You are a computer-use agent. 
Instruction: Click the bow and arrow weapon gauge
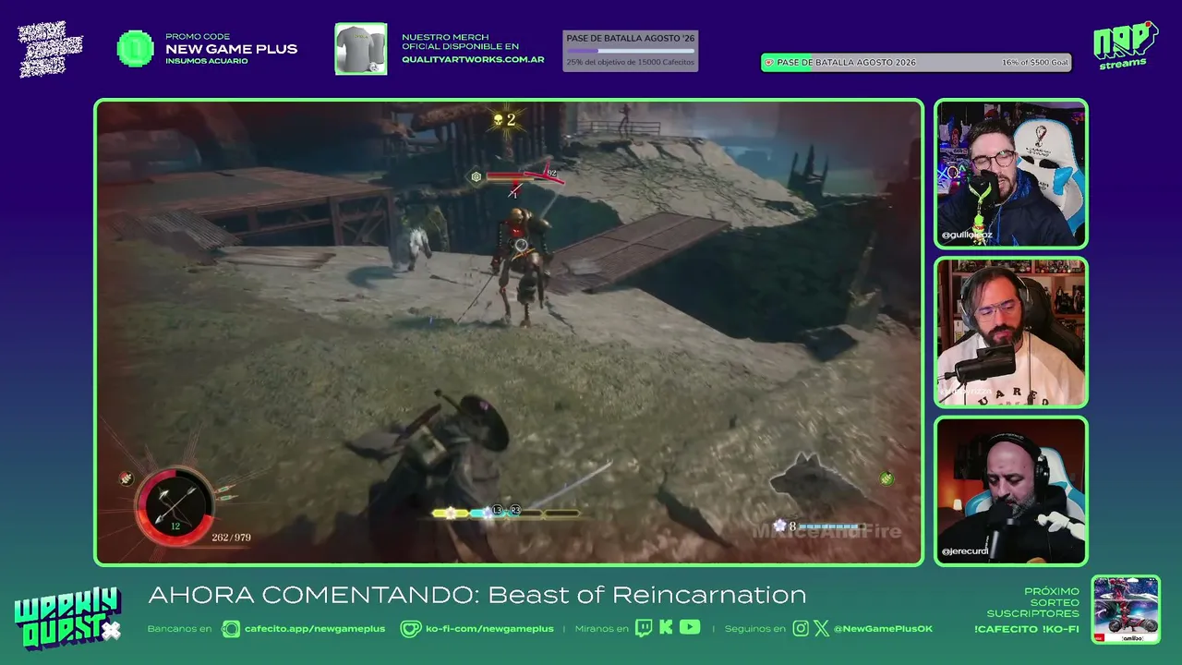[175, 506]
